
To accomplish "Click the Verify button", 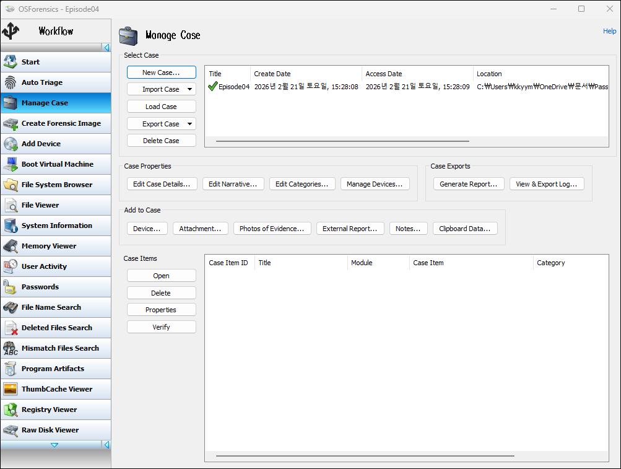I will click(x=161, y=327).
